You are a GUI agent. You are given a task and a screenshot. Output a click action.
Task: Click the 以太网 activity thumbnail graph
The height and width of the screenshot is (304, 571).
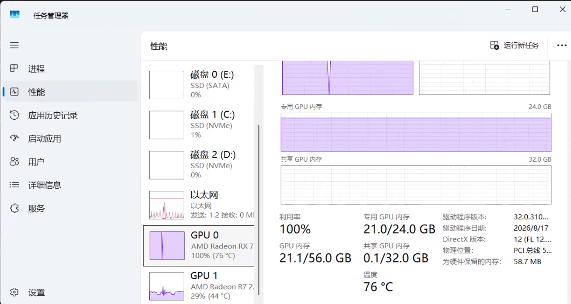point(167,205)
